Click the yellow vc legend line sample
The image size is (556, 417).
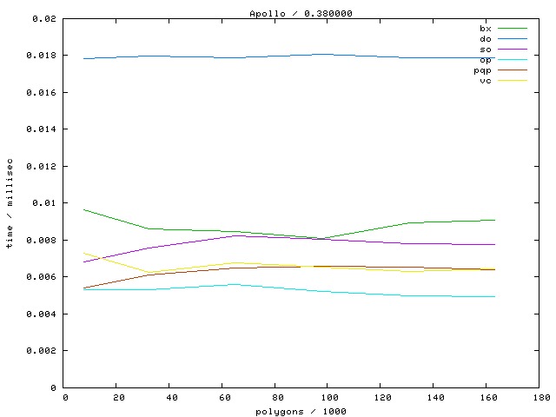click(512, 81)
